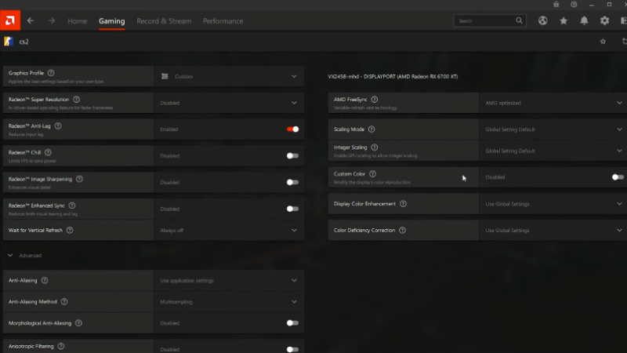Show help for Radeon Super Resolution

tap(76, 100)
